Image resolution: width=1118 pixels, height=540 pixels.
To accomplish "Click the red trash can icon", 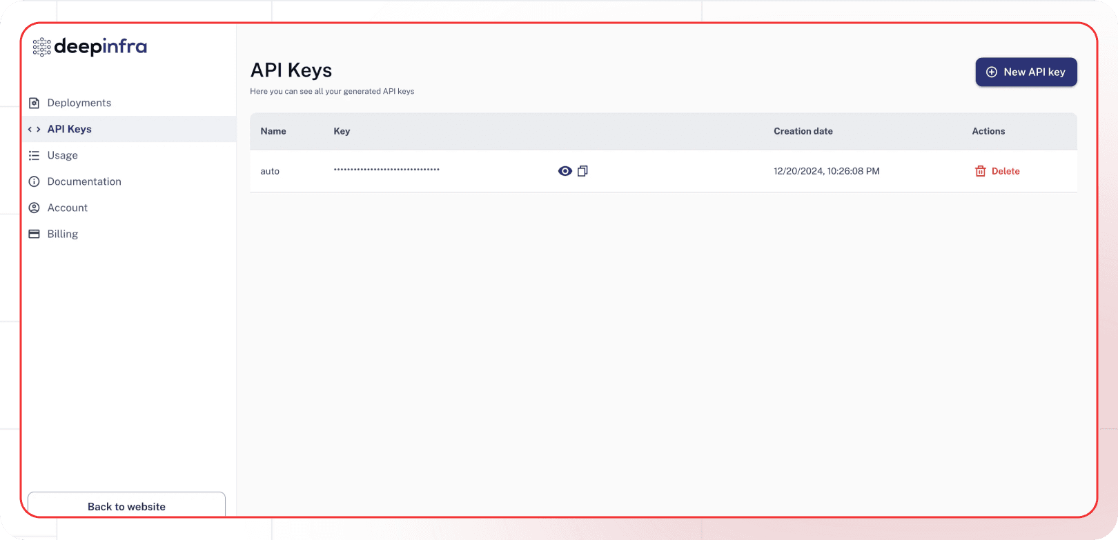I will click(980, 171).
